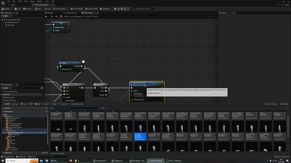Image resolution: width=291 pixels, height=163 pixels.
Task: Open the Help menu
Action: (53, 1)
